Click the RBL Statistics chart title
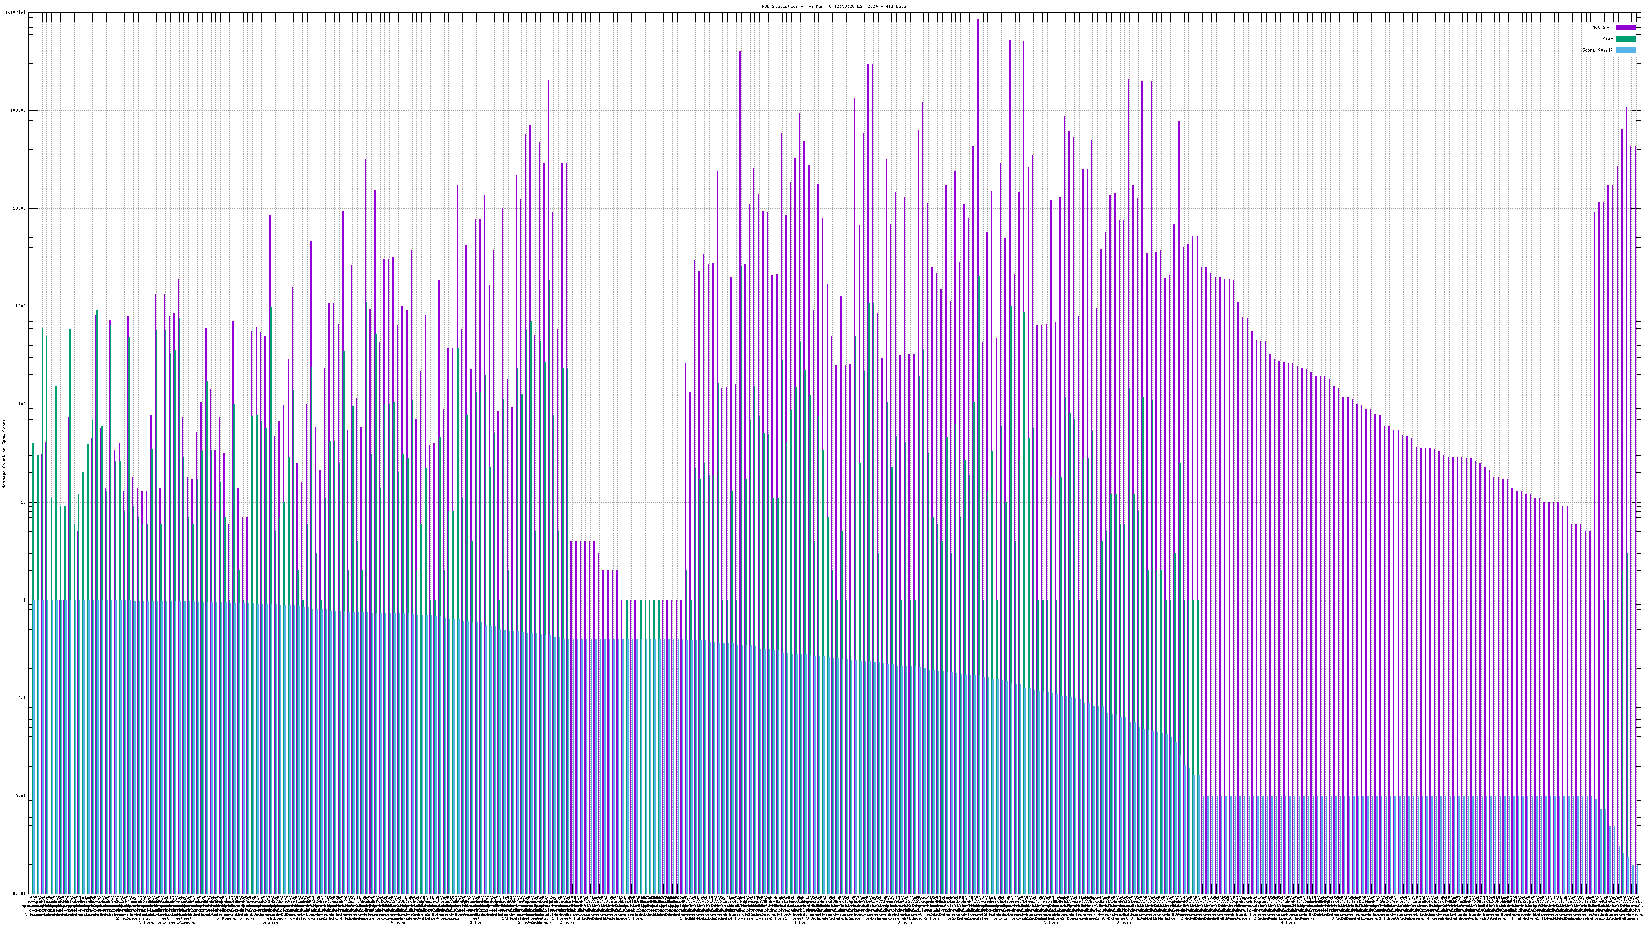 (833, 6)
